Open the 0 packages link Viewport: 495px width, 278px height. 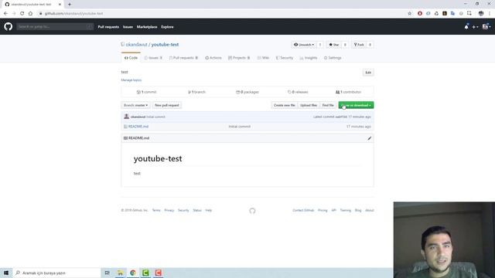pyautogui.click(x=247, y=92)
